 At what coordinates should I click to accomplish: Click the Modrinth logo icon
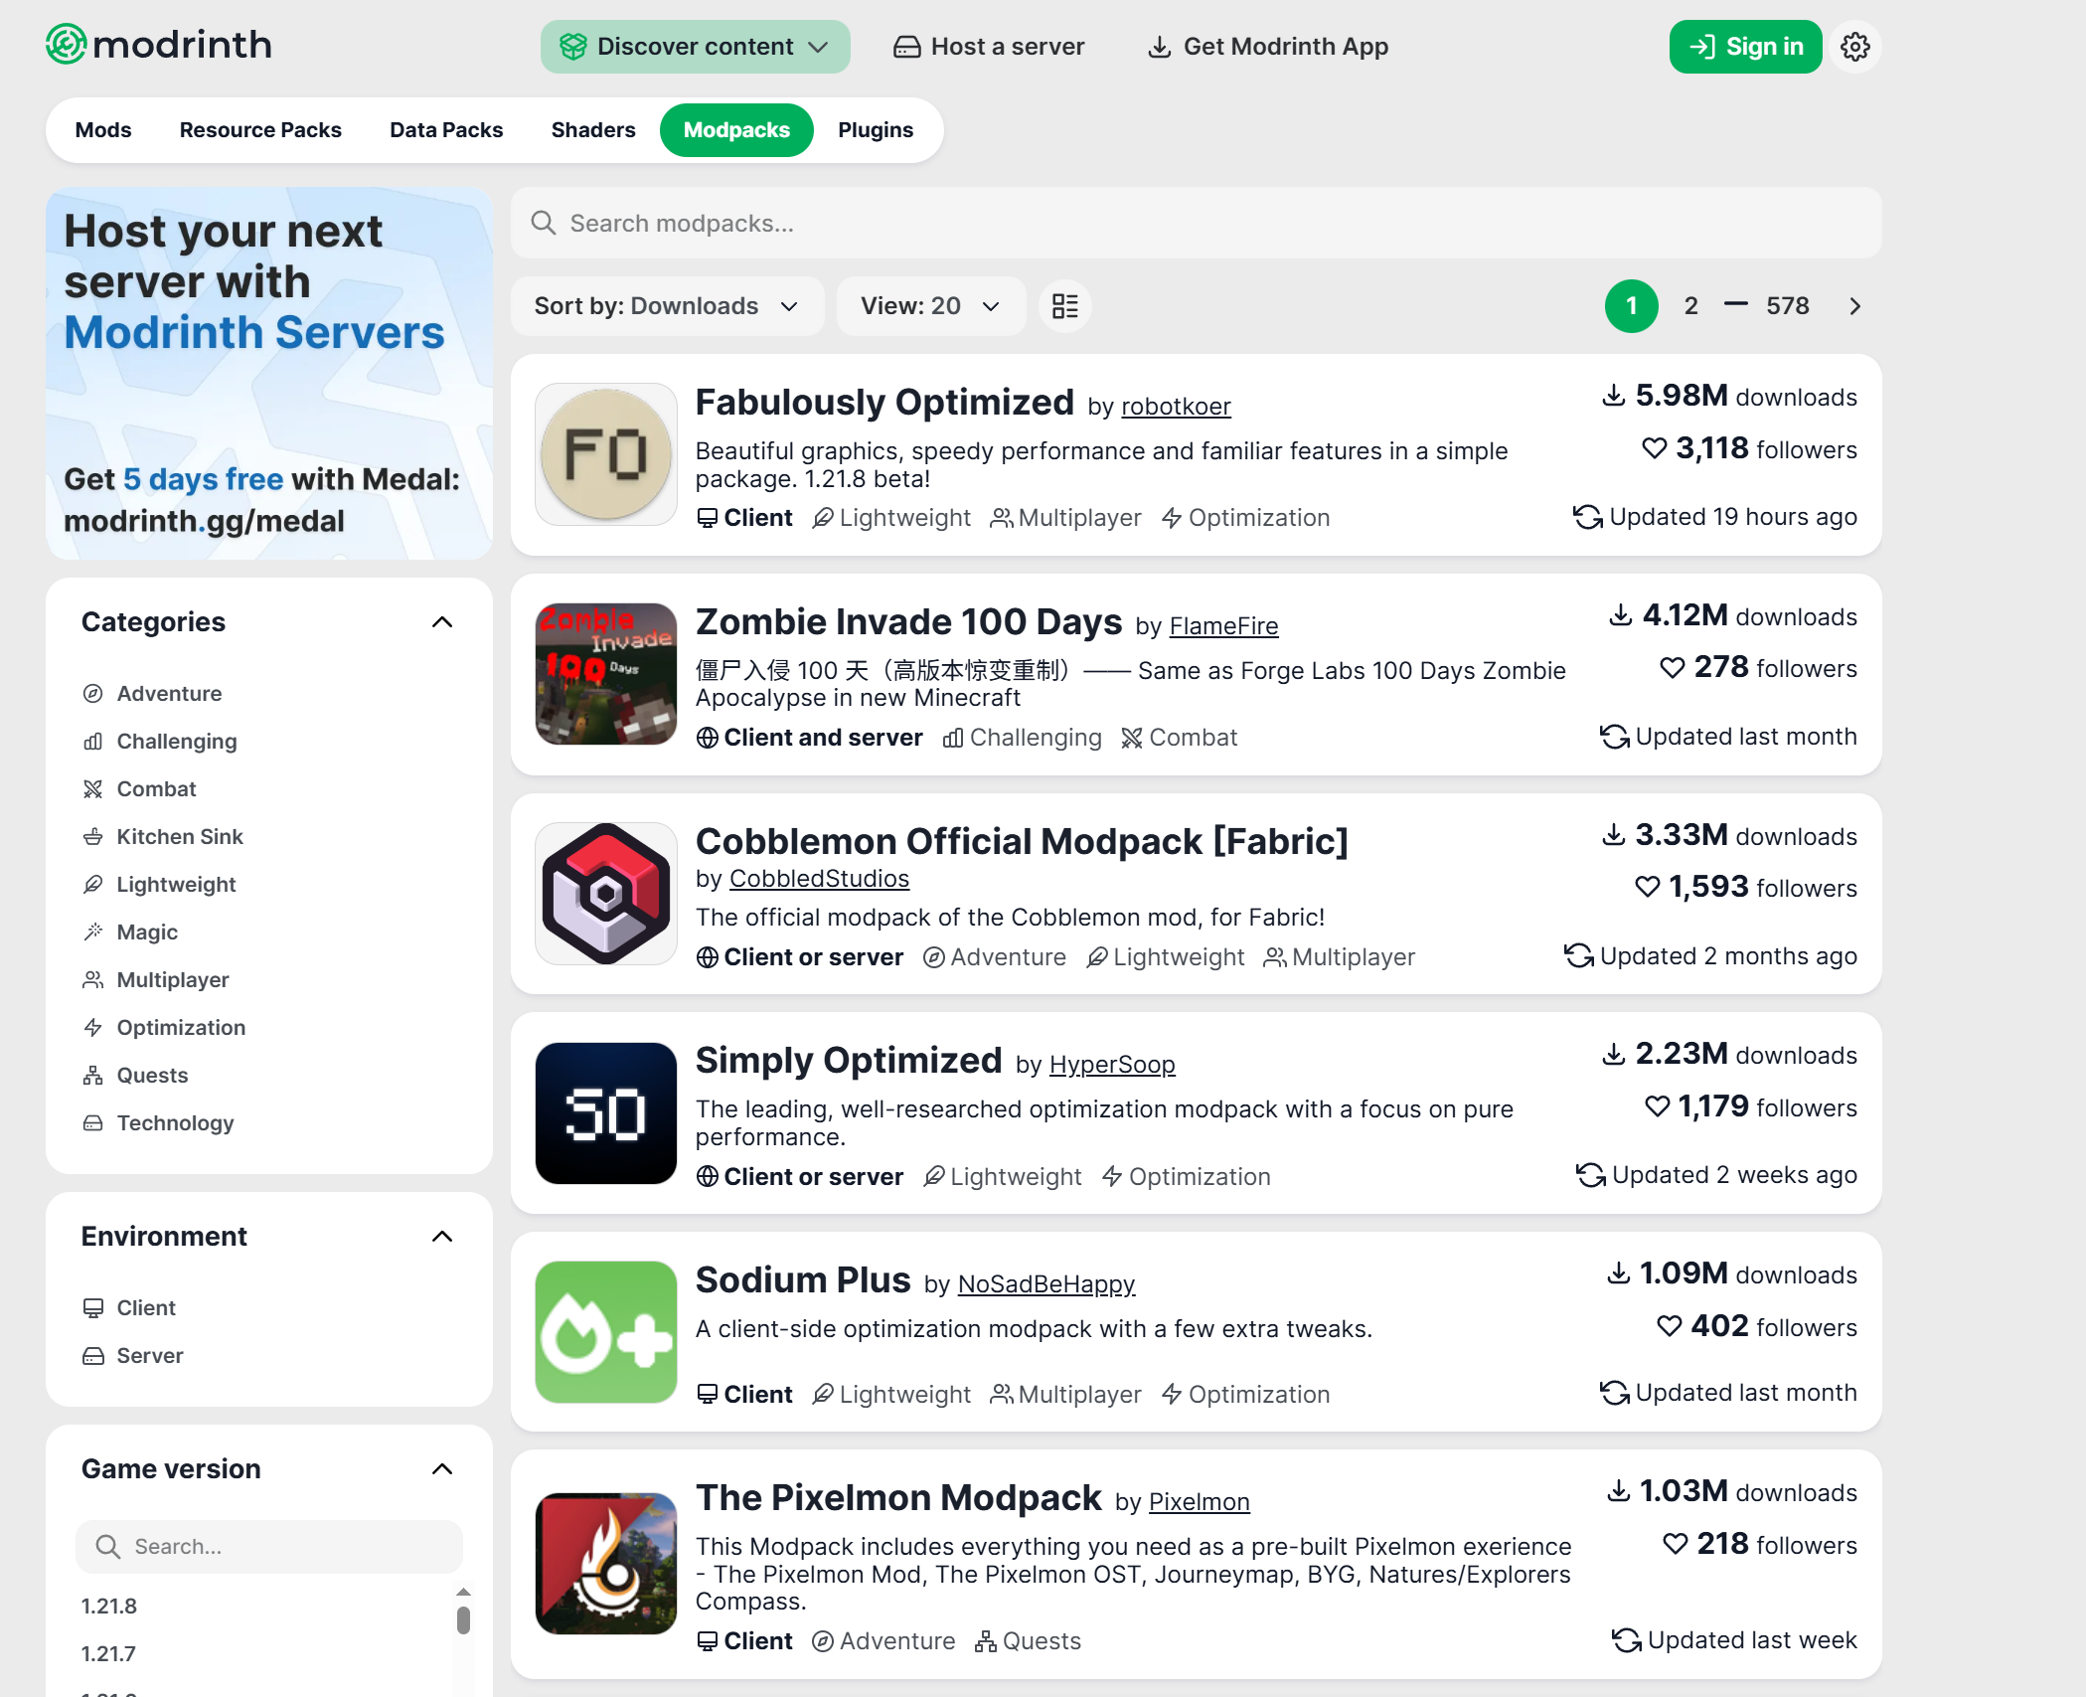67,45
